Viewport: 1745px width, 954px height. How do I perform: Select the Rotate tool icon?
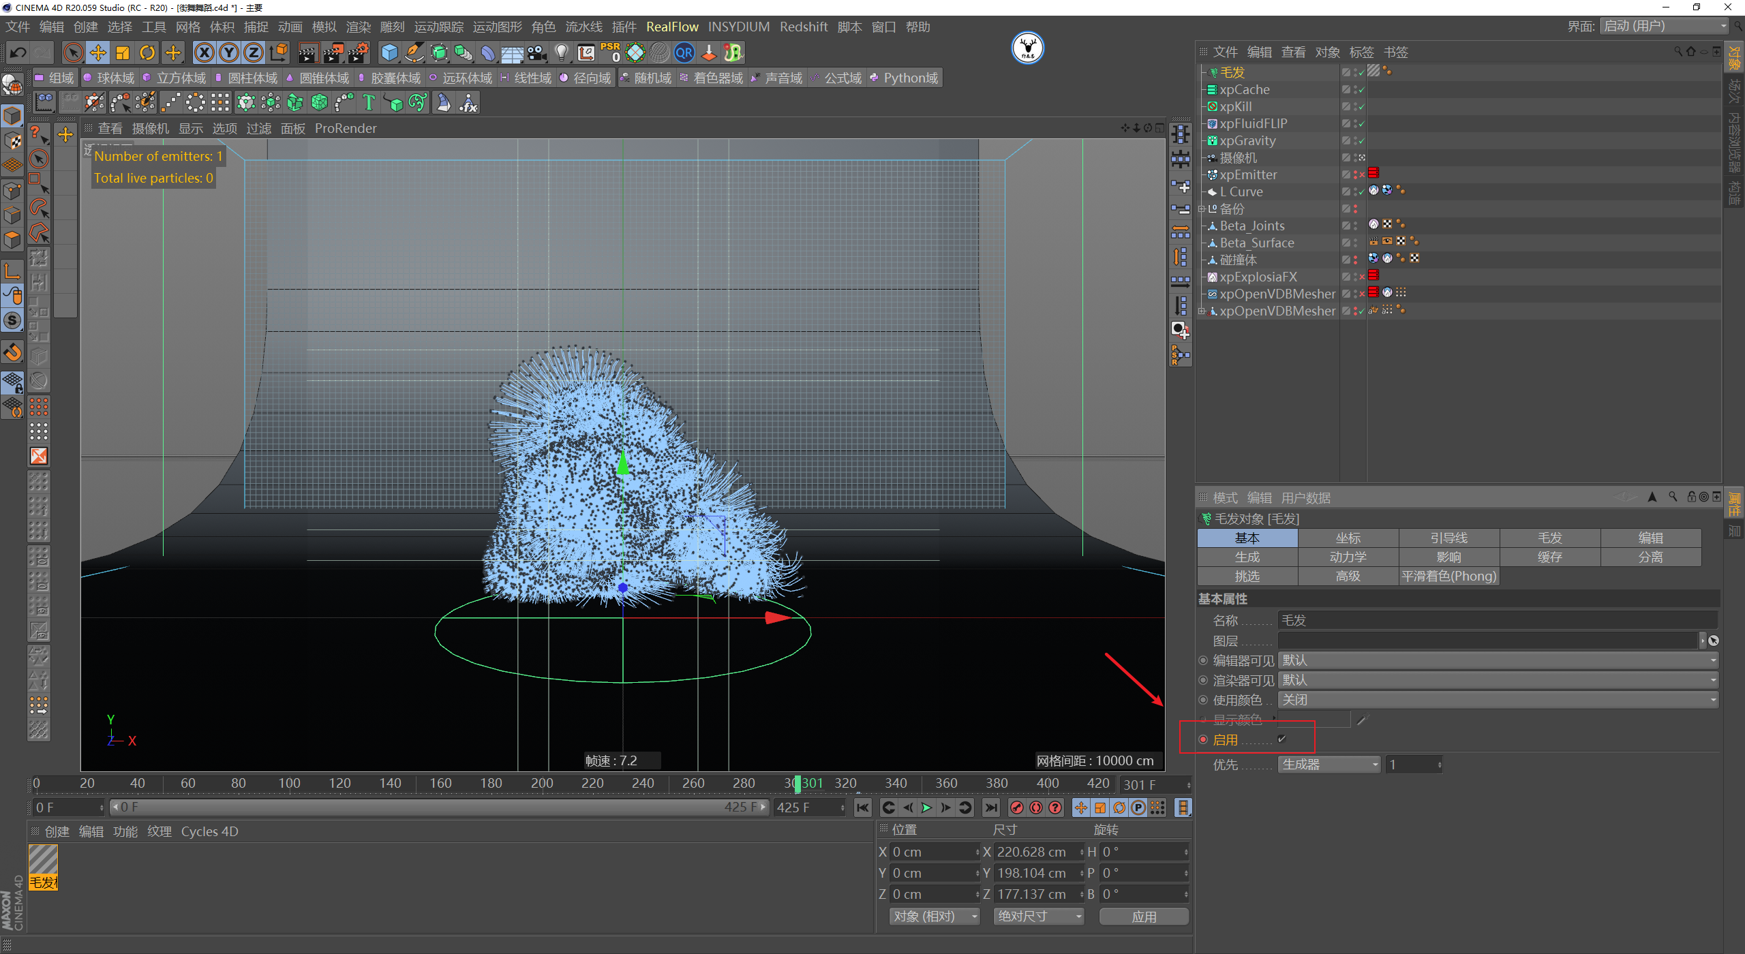click(147, 52)
